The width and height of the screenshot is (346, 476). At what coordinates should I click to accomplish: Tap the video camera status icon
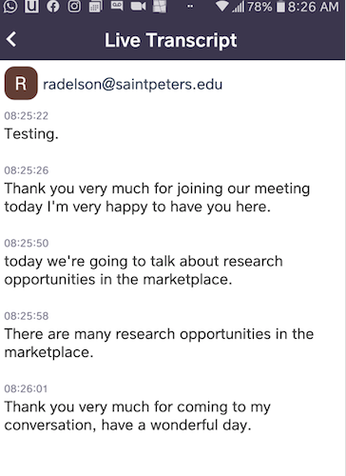click(x=139, y=7)
